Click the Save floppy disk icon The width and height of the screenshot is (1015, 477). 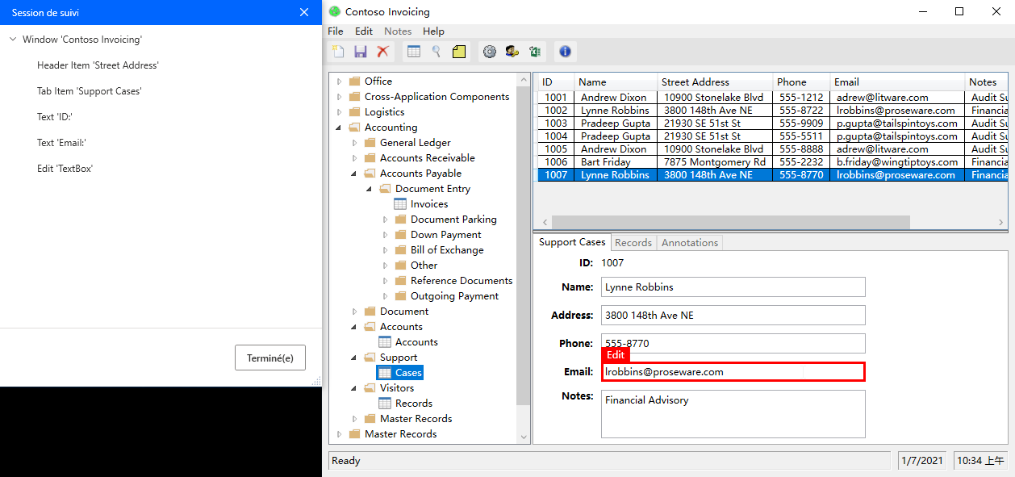click(361, 52)
